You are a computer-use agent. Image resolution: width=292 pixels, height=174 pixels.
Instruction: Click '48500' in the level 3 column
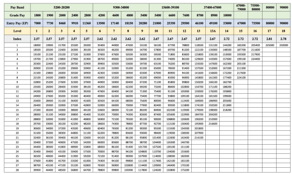(62, 170)
